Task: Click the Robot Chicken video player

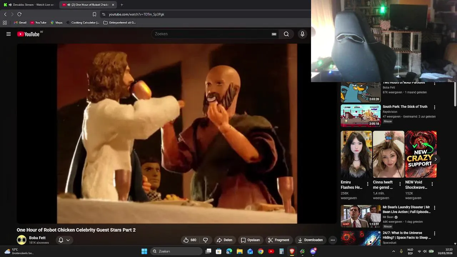Action: [x=177, y=133]
